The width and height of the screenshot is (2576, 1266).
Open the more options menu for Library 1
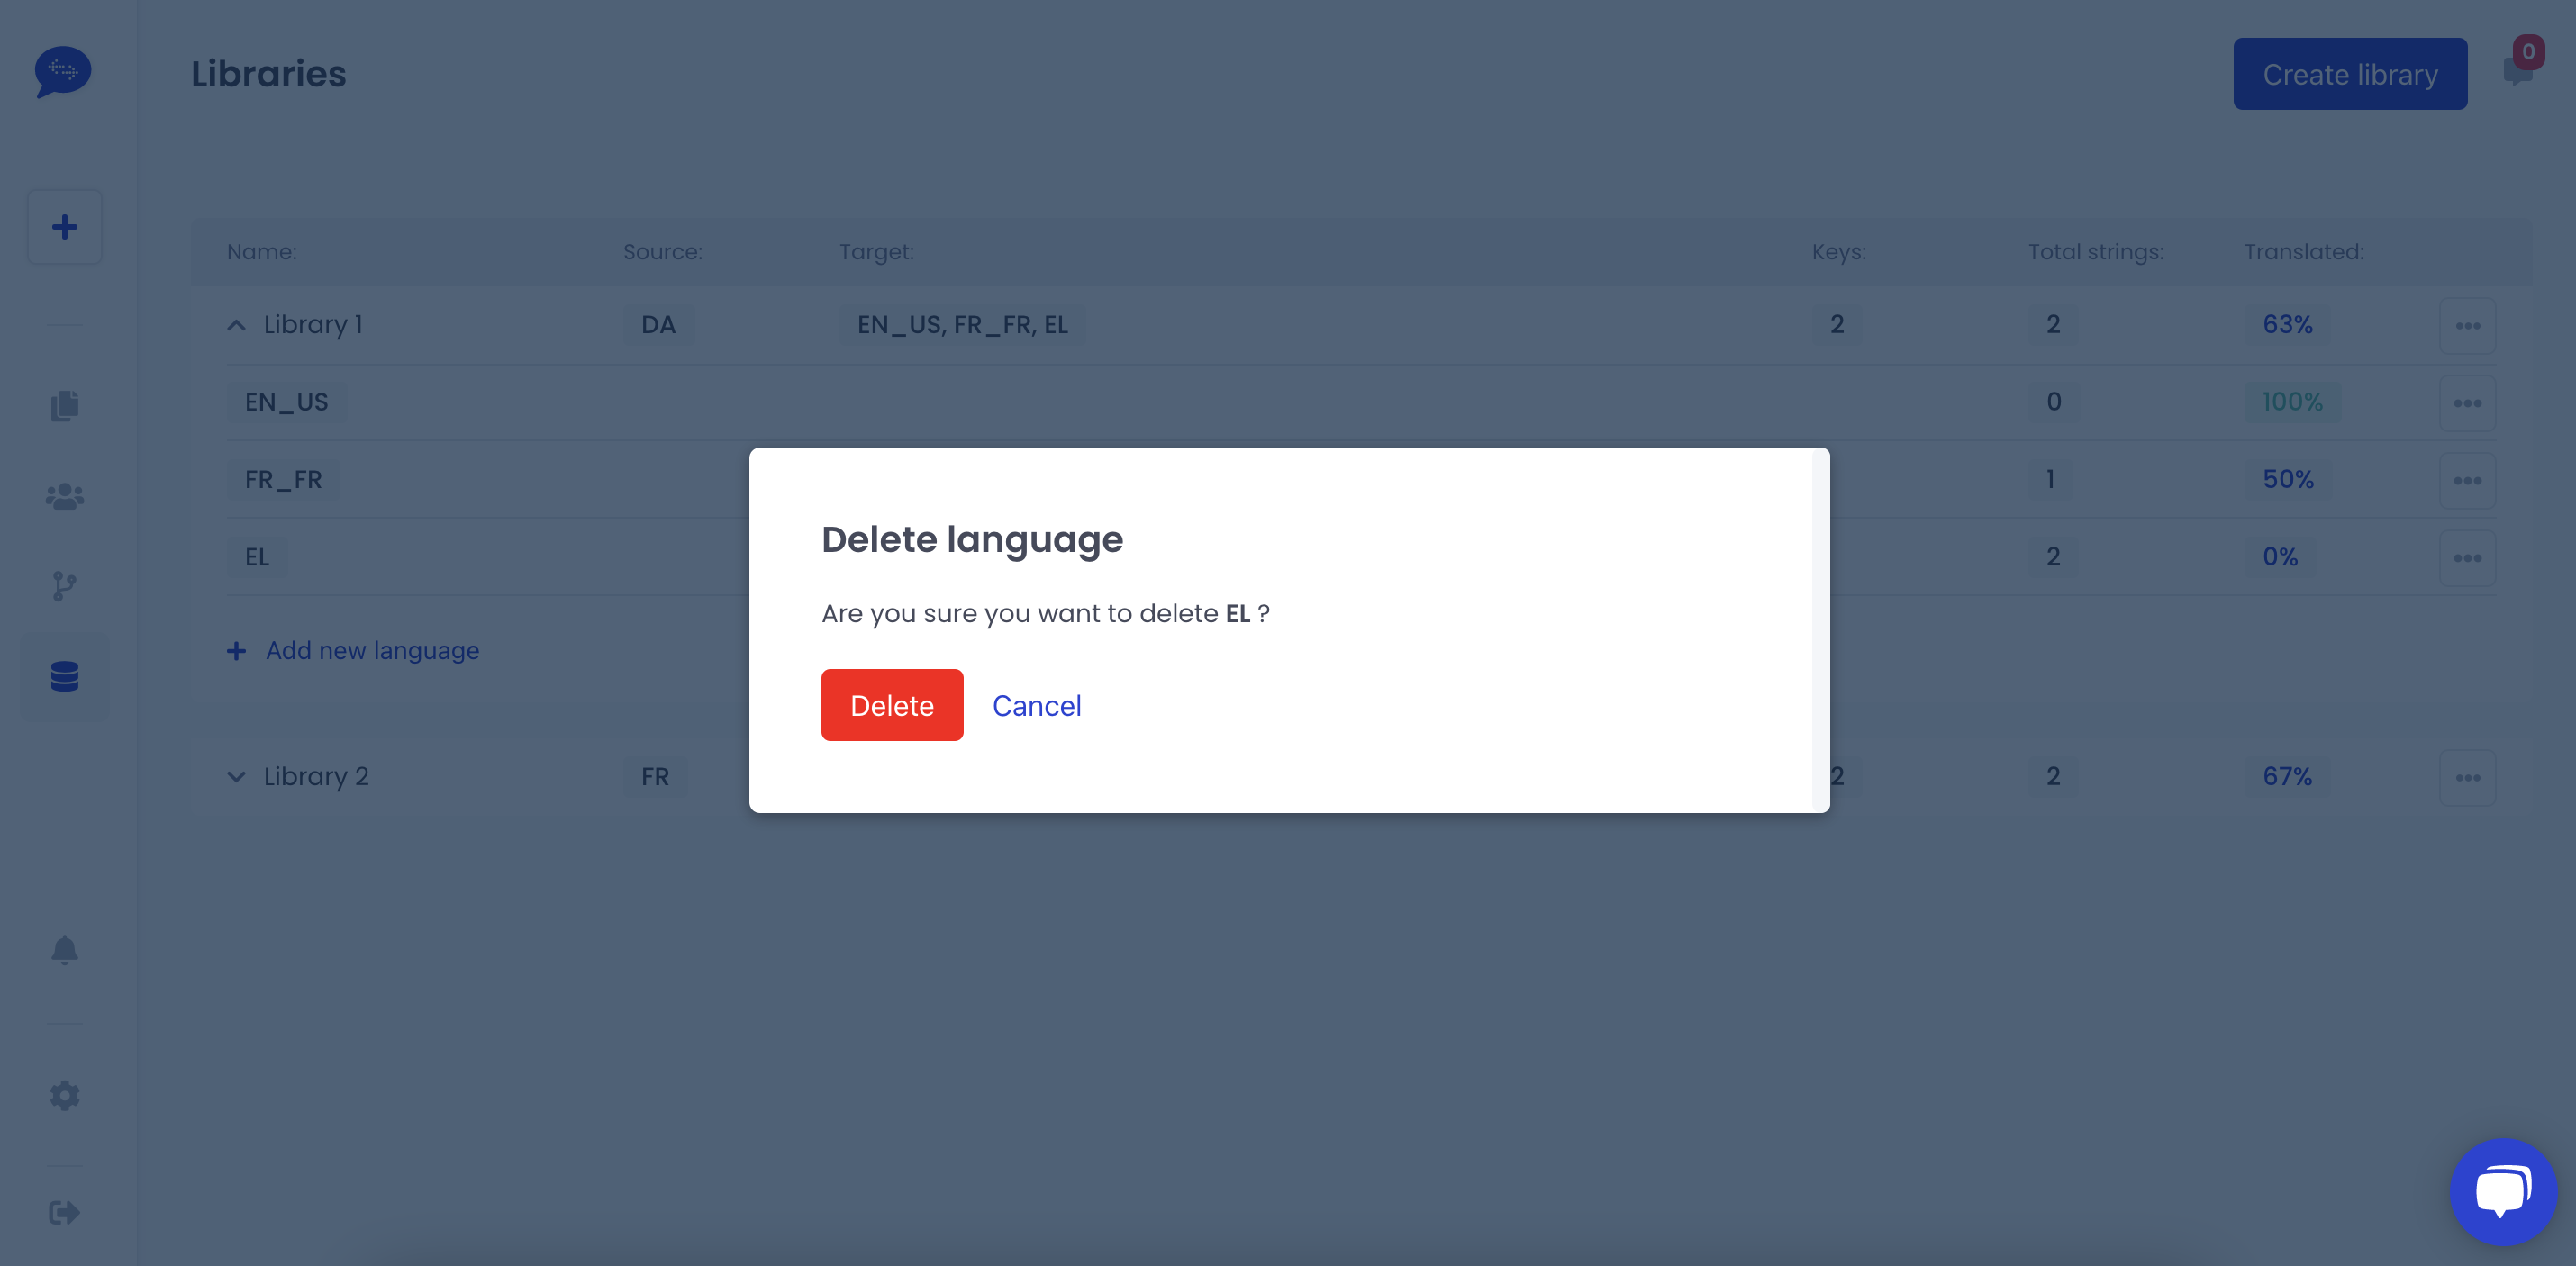point(2467,326)
